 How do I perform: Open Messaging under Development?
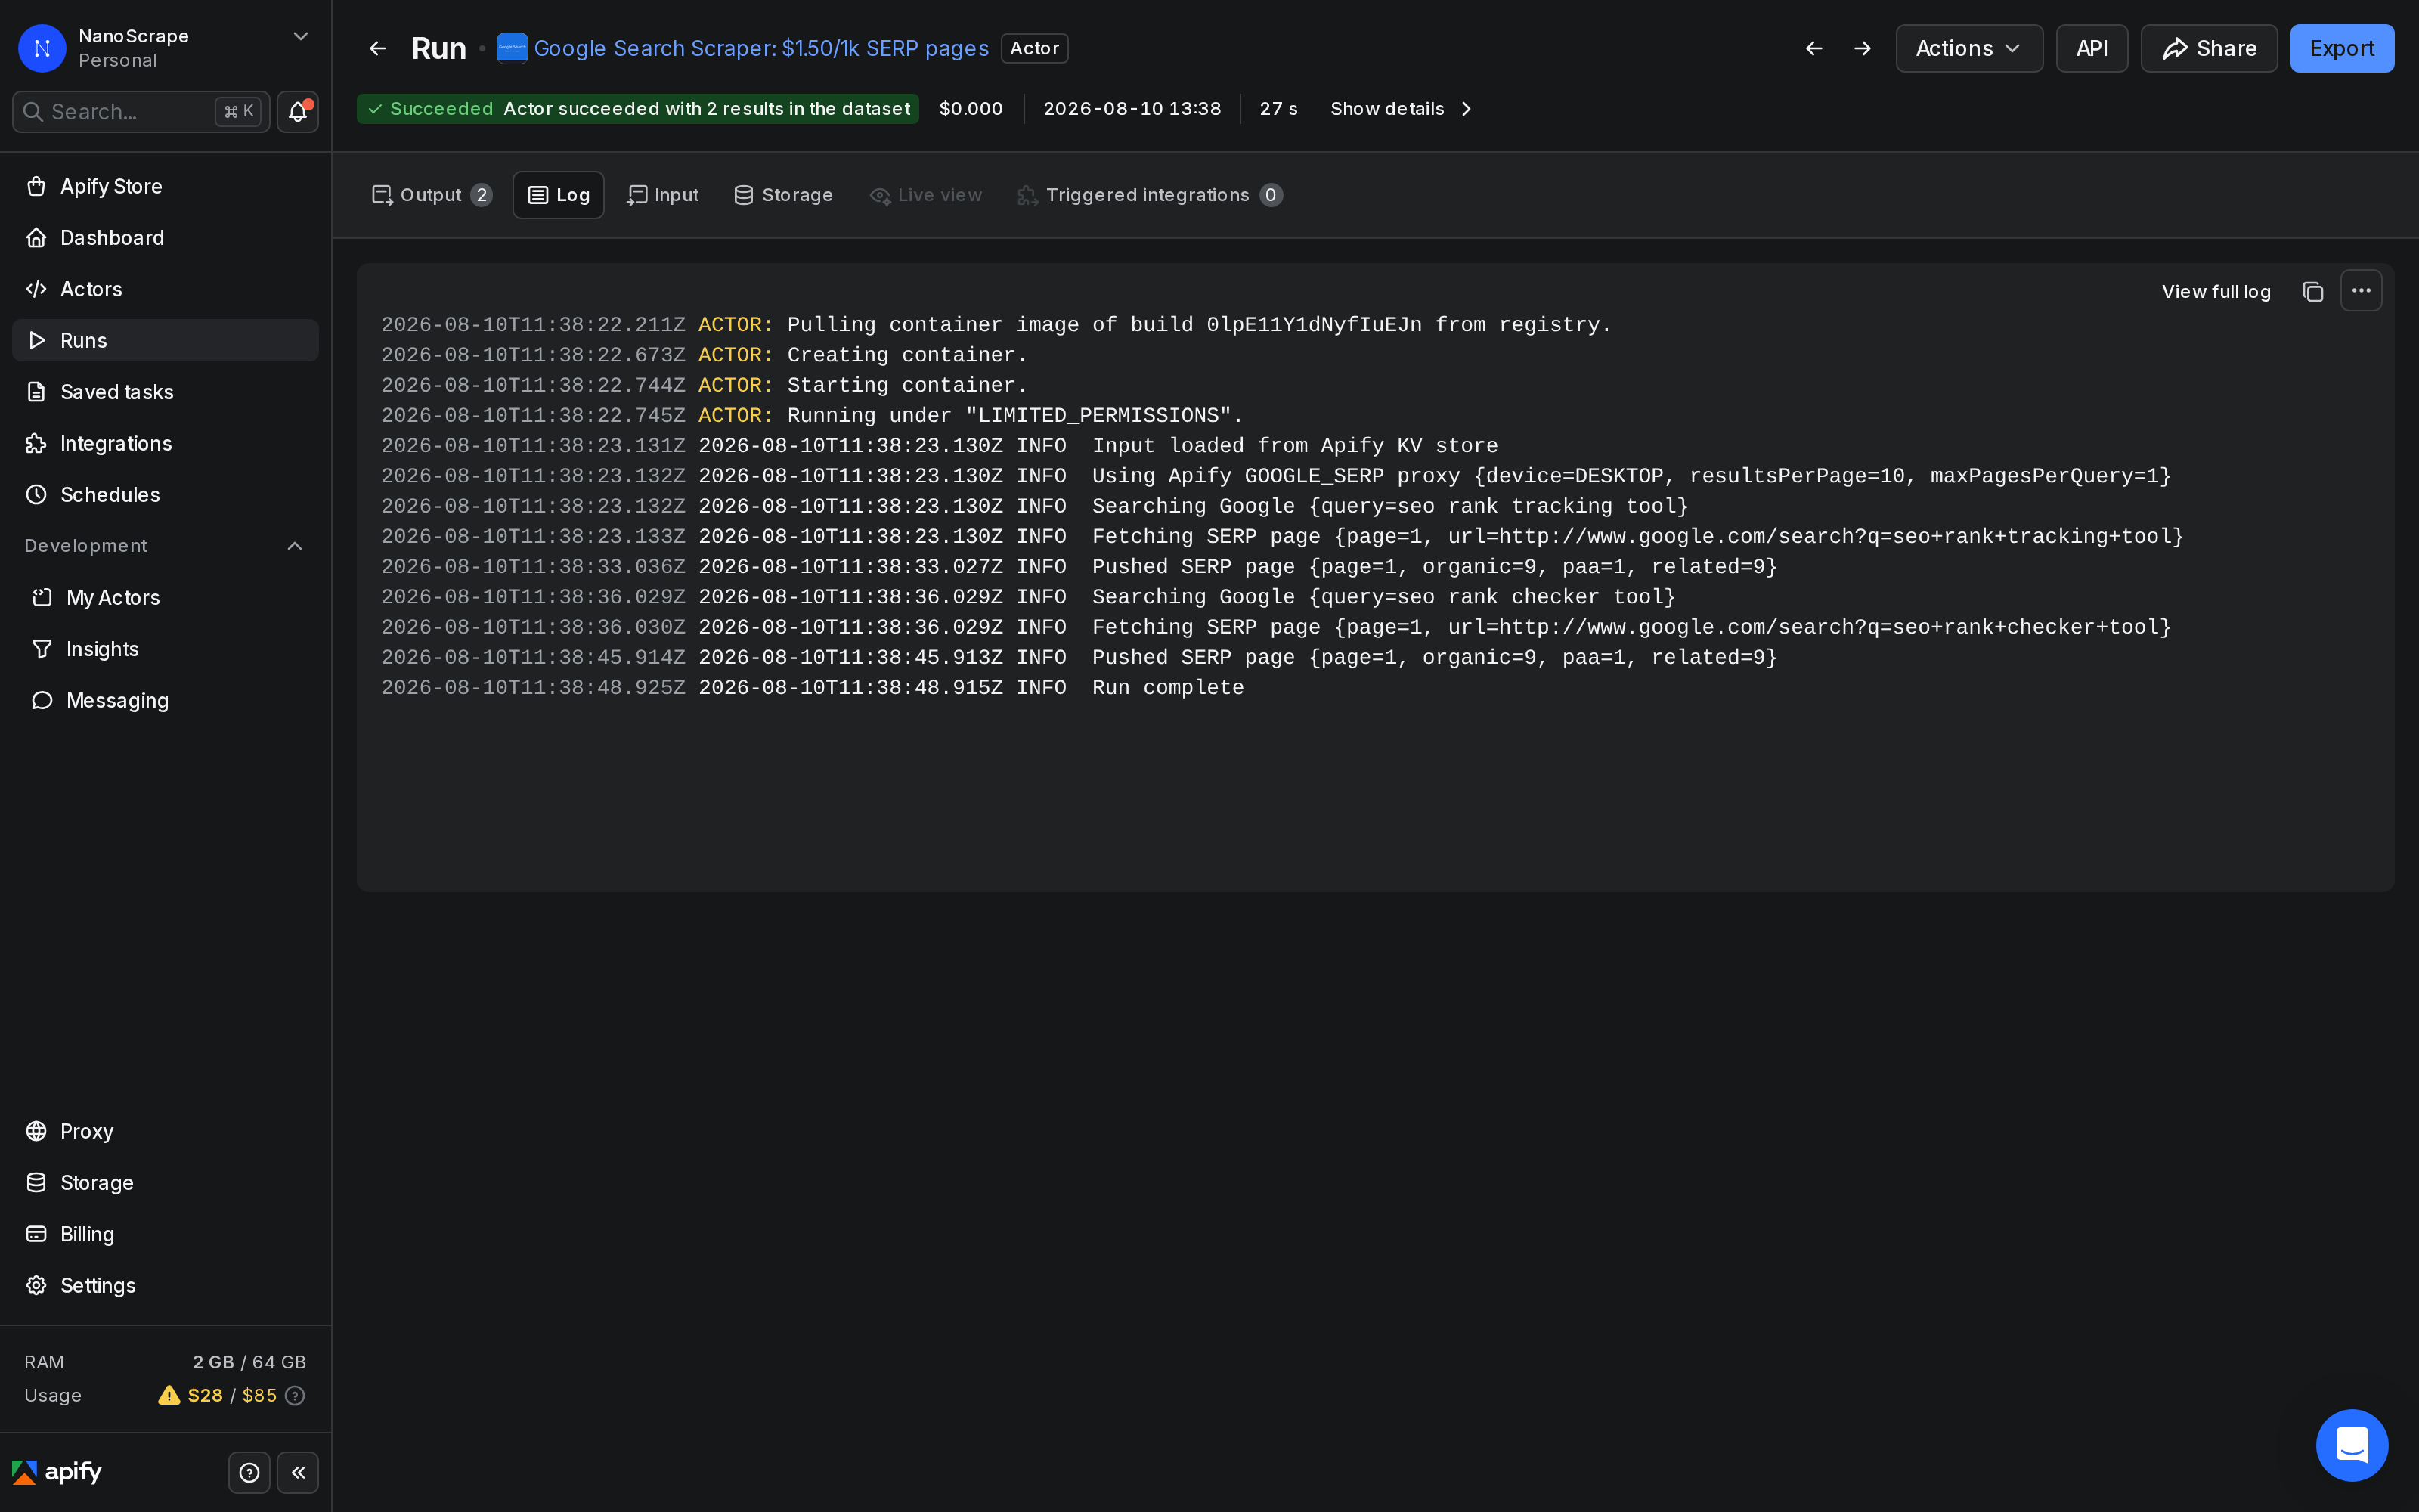(165, 700)
